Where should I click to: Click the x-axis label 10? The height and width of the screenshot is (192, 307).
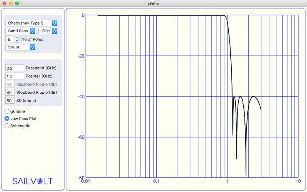(x=298, y=181)
